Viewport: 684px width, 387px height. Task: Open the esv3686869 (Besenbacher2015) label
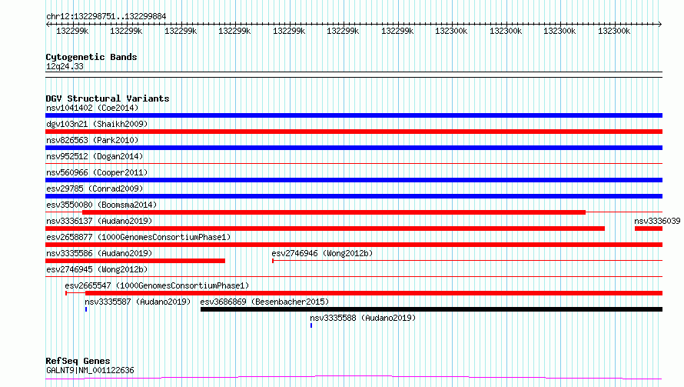[x=264, y=302]
